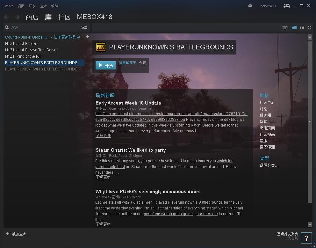Go to the 社区 tab
The height and width of the screenshot is (248, 316).
(x=64, y=17)
